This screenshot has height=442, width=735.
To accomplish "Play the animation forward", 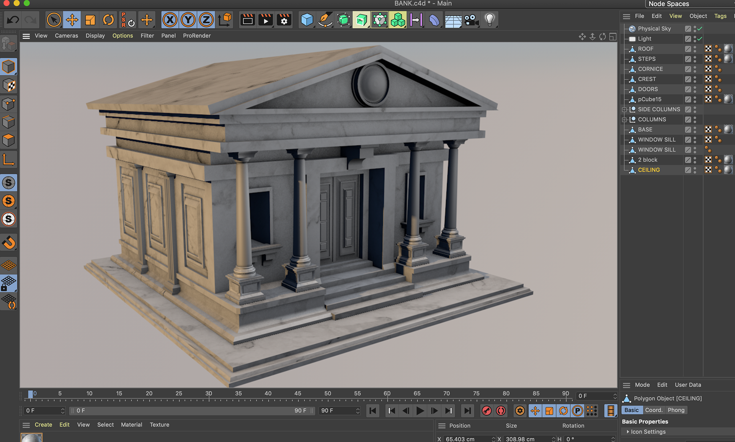I will [420, 411].
